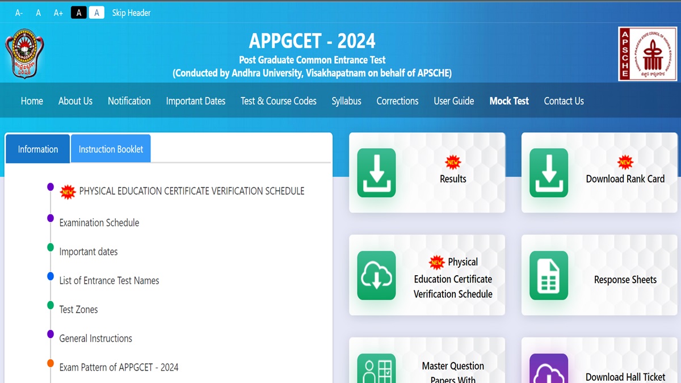Viewport: 681px width, 383px height.
Task: Open the Contact Us page
Action: click(564, 101)
